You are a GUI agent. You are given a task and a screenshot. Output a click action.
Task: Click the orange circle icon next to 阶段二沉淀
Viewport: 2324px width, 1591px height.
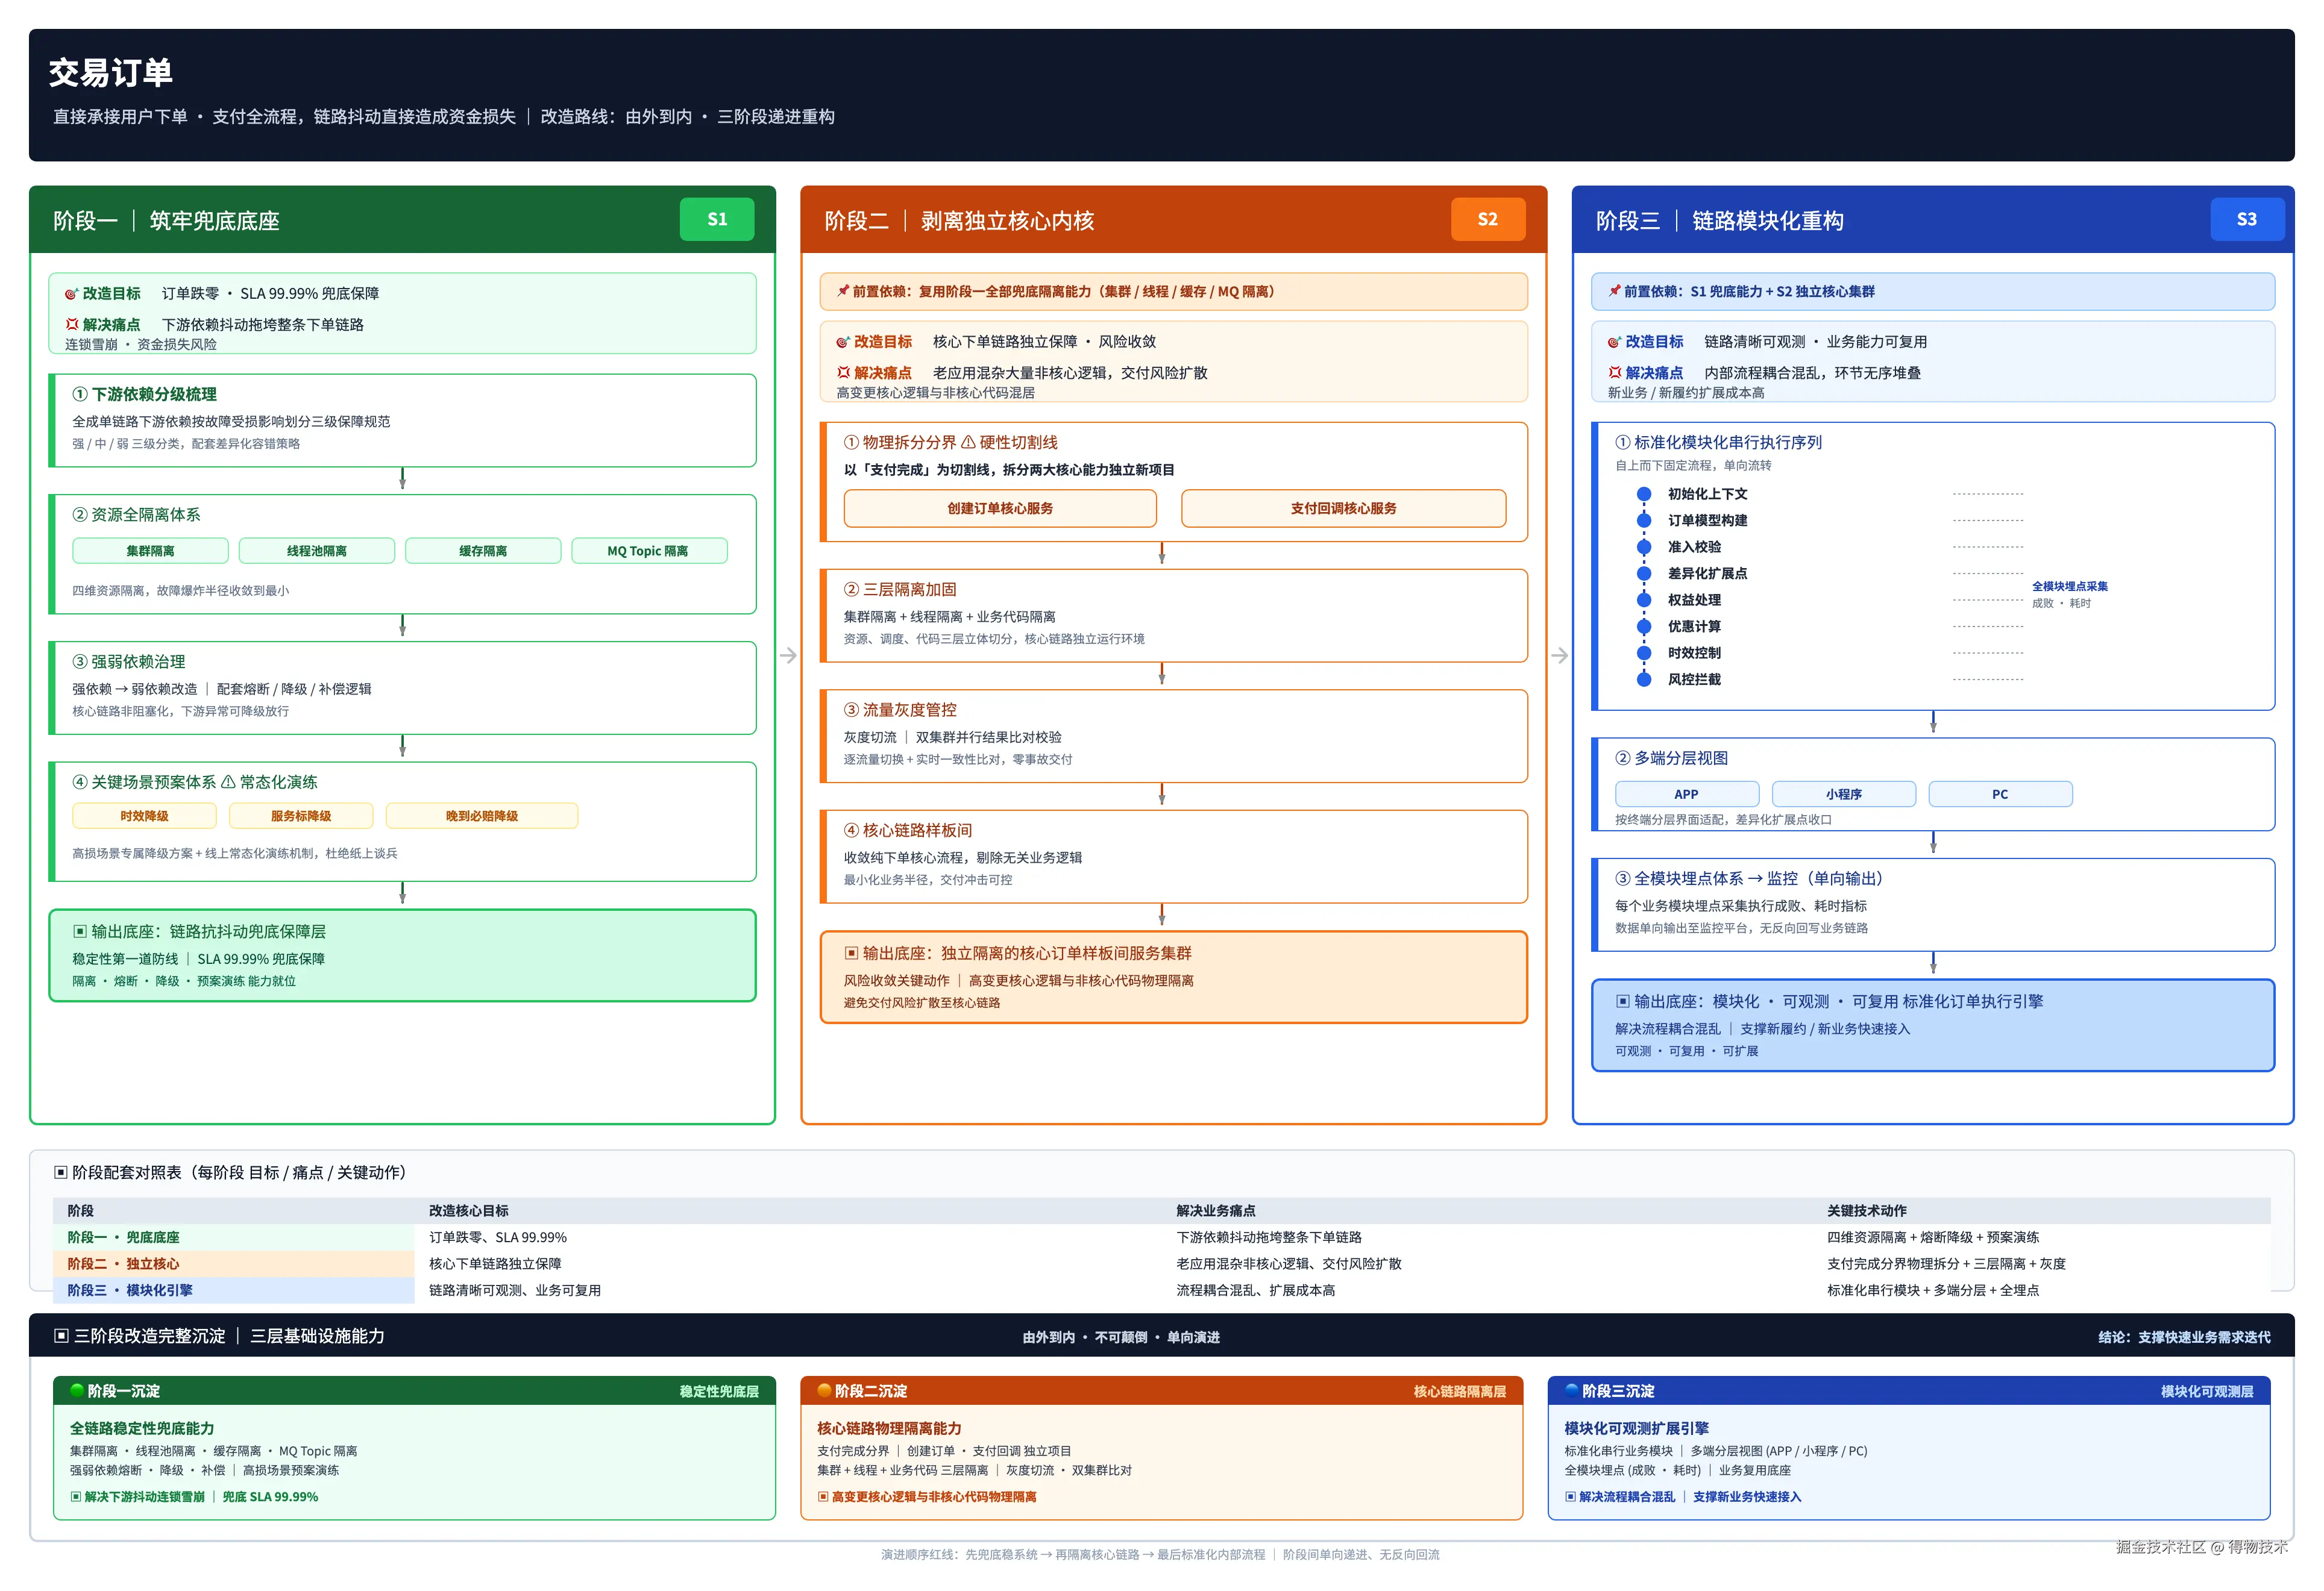click(824, 1391)
